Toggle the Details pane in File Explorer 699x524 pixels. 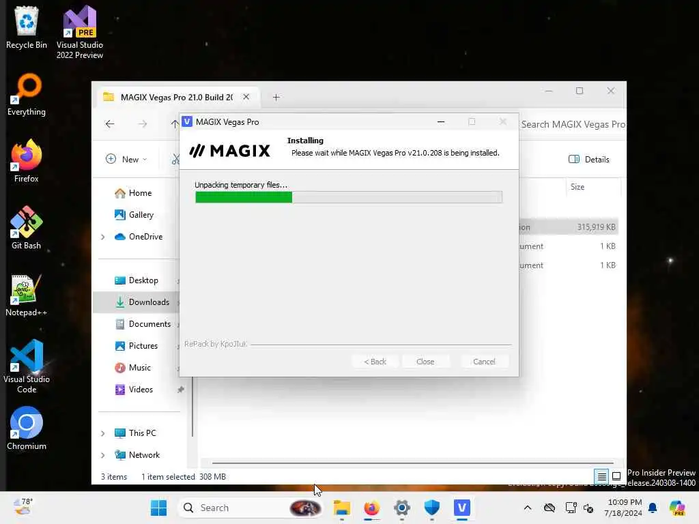pos(589,159)
